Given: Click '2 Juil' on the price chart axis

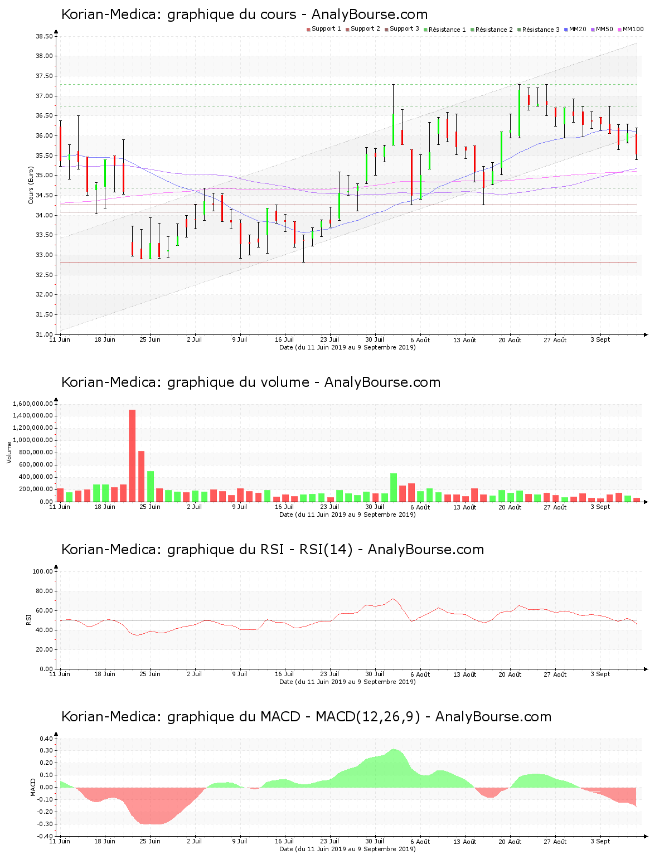Looking at the screenshot, I should pos(195,339).
